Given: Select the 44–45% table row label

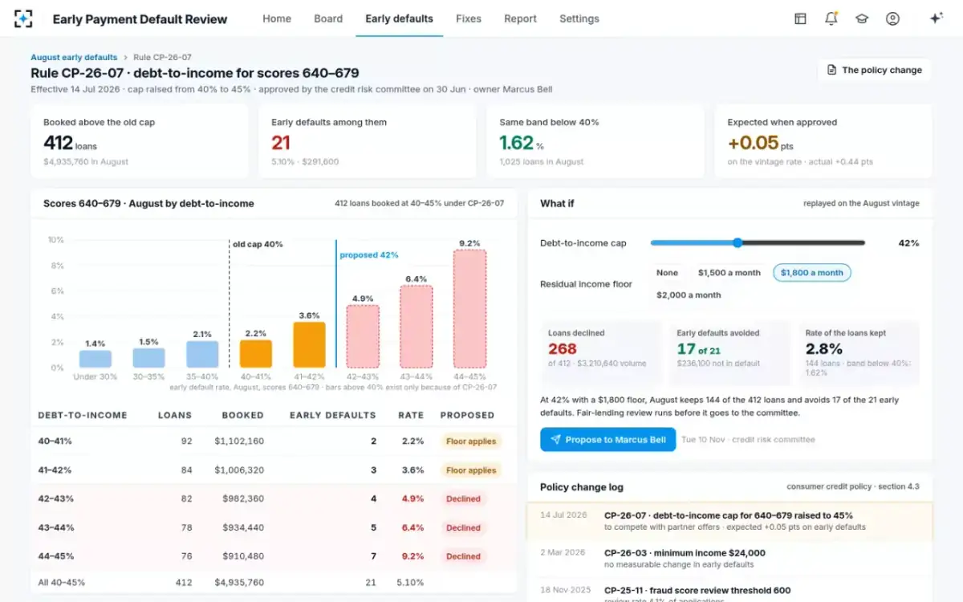Looking at the screenshot, I should [x=55, y=556].
